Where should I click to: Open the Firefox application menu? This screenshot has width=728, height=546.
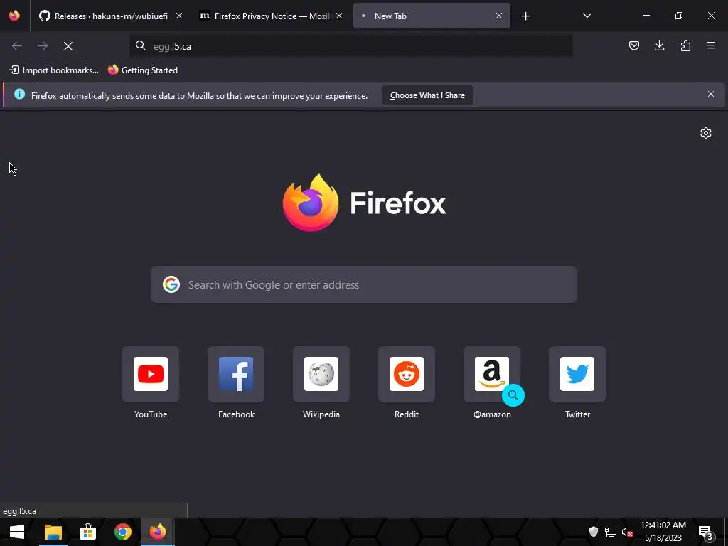pos(711,45)
